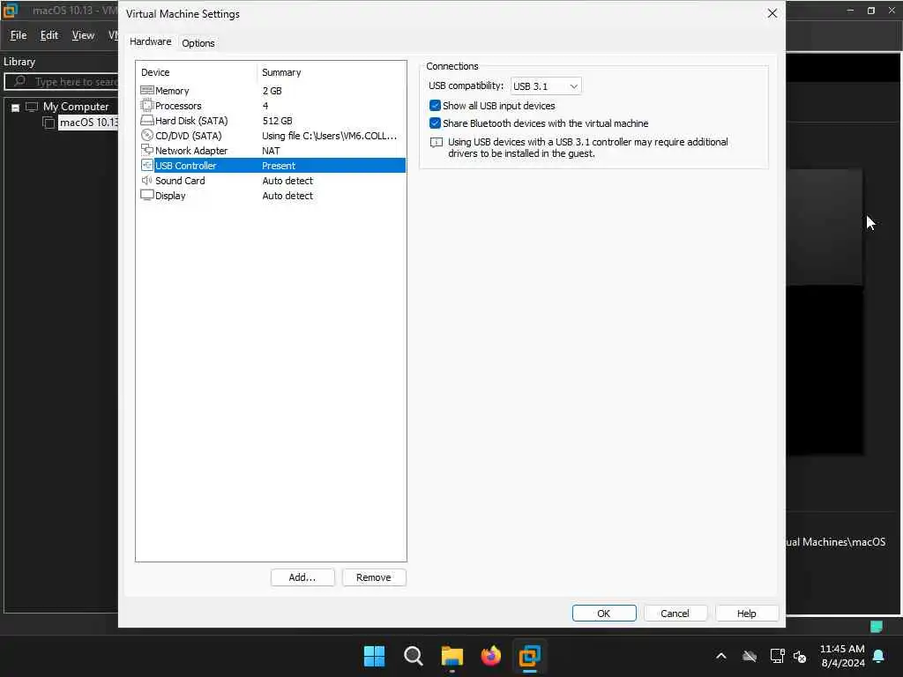Select the Sound Card speaker icon
The height and width of the screenshot is (677, 903).
(x=147, y=180)
